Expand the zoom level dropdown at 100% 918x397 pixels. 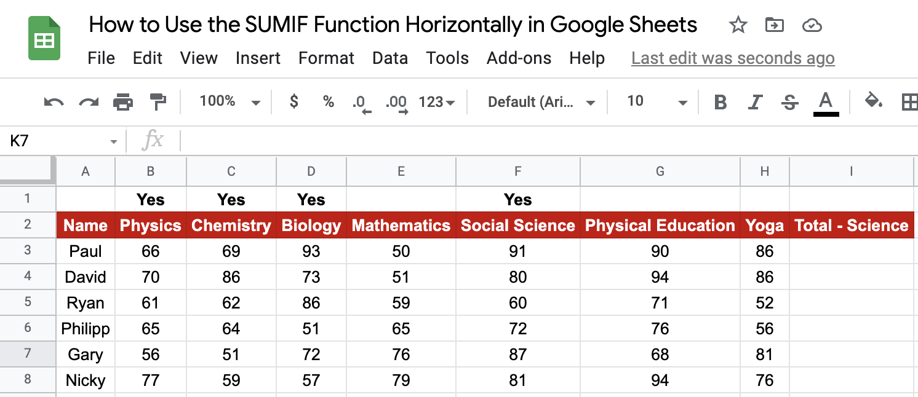230,101
